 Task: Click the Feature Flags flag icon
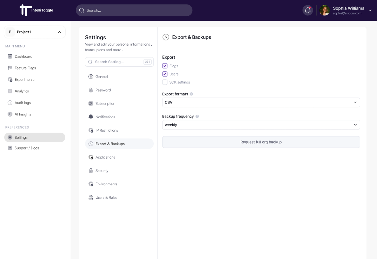[x=10, y=68]
